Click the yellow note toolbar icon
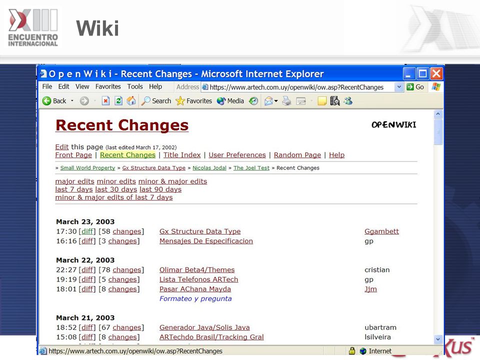Screen dimensions: 480x360 coord(322,100)
